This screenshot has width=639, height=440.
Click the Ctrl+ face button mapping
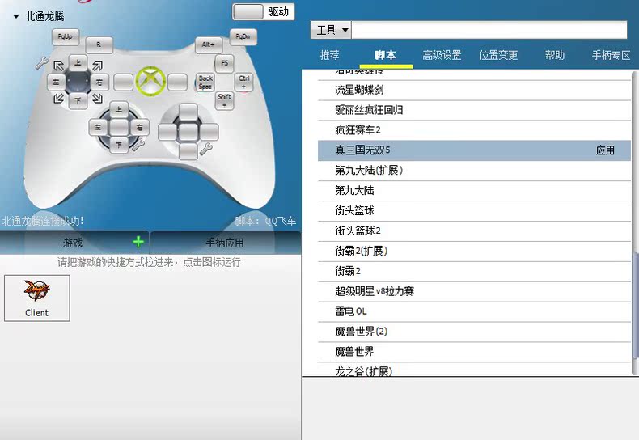coord(244,82)
